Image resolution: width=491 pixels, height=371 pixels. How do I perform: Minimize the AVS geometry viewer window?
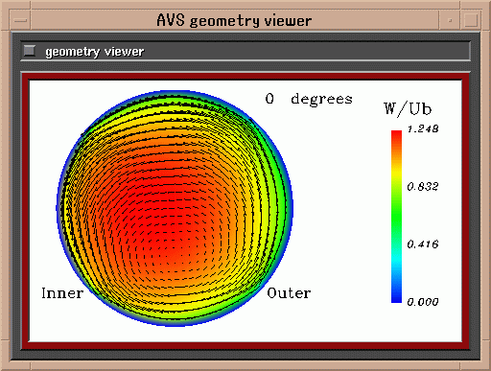point(450,20)
